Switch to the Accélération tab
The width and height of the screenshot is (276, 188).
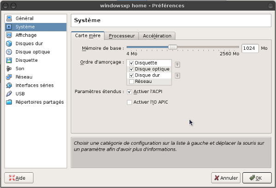(157, 36)
